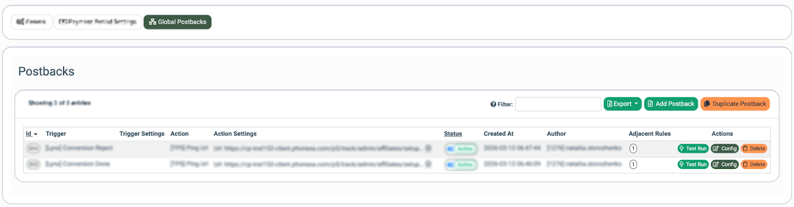Toggle Active status of the second postback
The height and width of the screenshot is (207, 794).
coord(461,165)
